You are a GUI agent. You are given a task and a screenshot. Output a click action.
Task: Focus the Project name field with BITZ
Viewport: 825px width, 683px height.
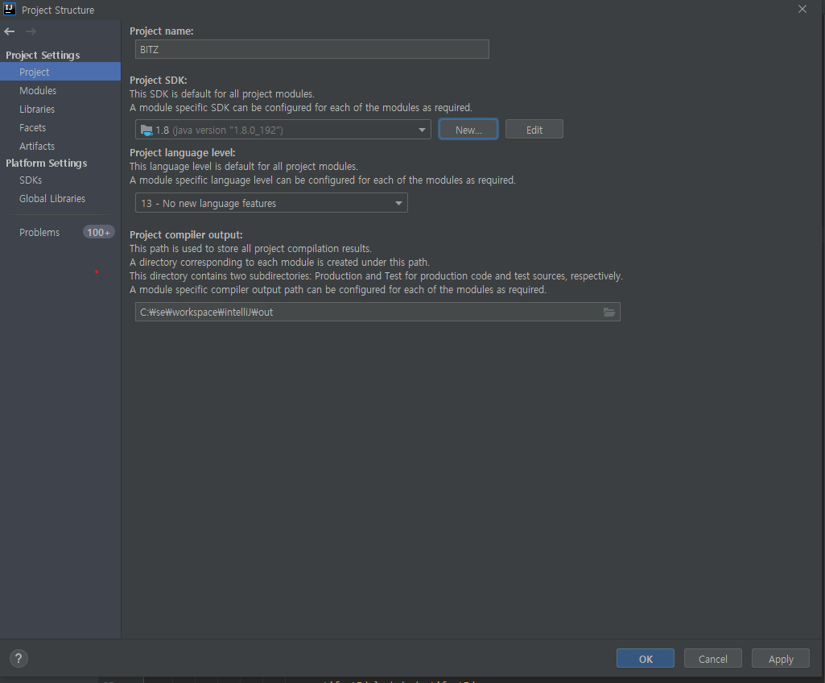click(x=312, y=49)
